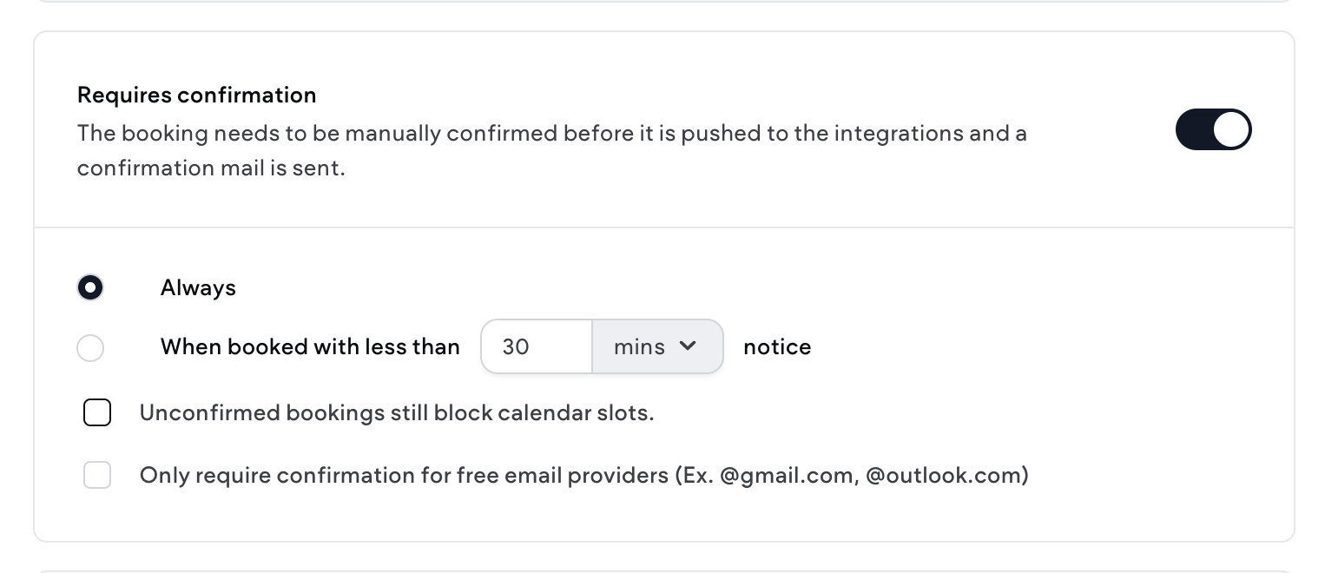Click "Unconfirmed bookings still block calendar slots." text
The height and width of the screenshot is (573, 1325).
point(397,412)
